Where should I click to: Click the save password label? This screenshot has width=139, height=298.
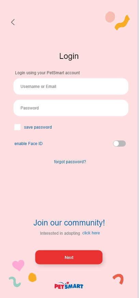click(38, 127)
